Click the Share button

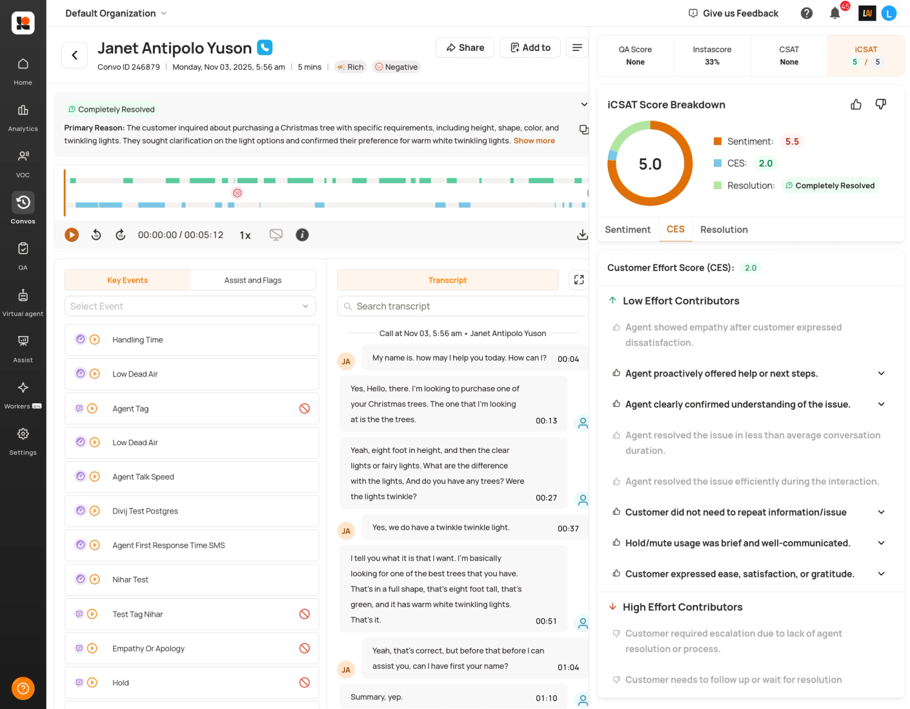pyautogui.click(x=465, y=47)
